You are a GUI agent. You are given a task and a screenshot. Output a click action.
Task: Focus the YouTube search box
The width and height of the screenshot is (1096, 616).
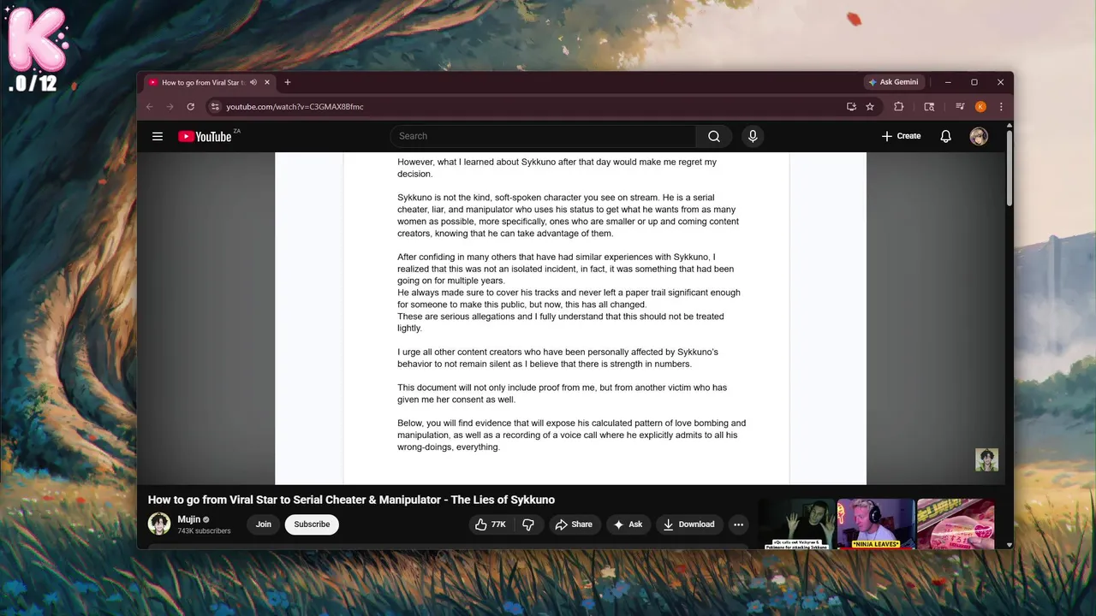(543, 136)
